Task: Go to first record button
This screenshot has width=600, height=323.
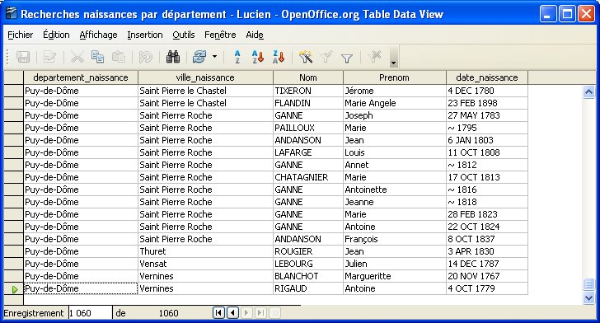Action: (218, 313)
